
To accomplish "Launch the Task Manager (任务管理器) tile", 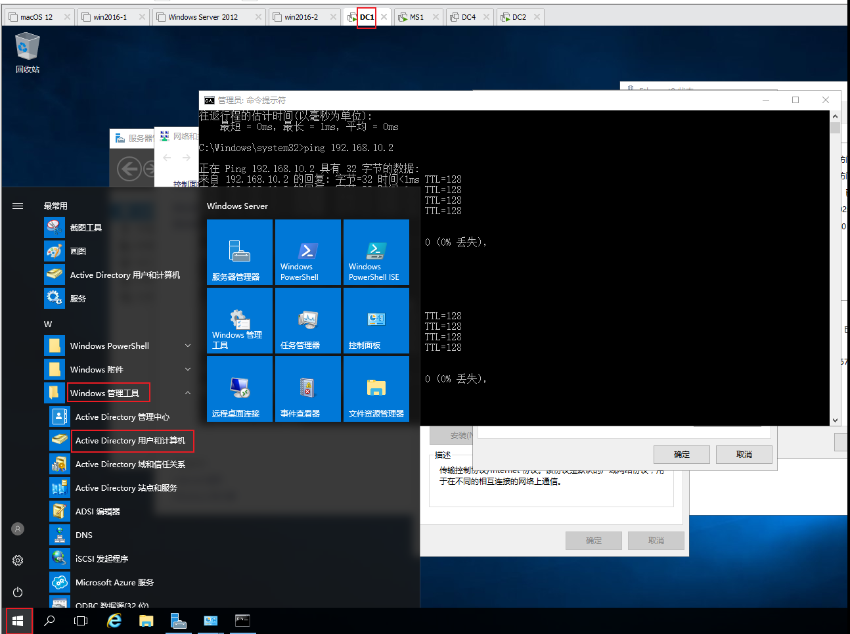I will 308,321.
